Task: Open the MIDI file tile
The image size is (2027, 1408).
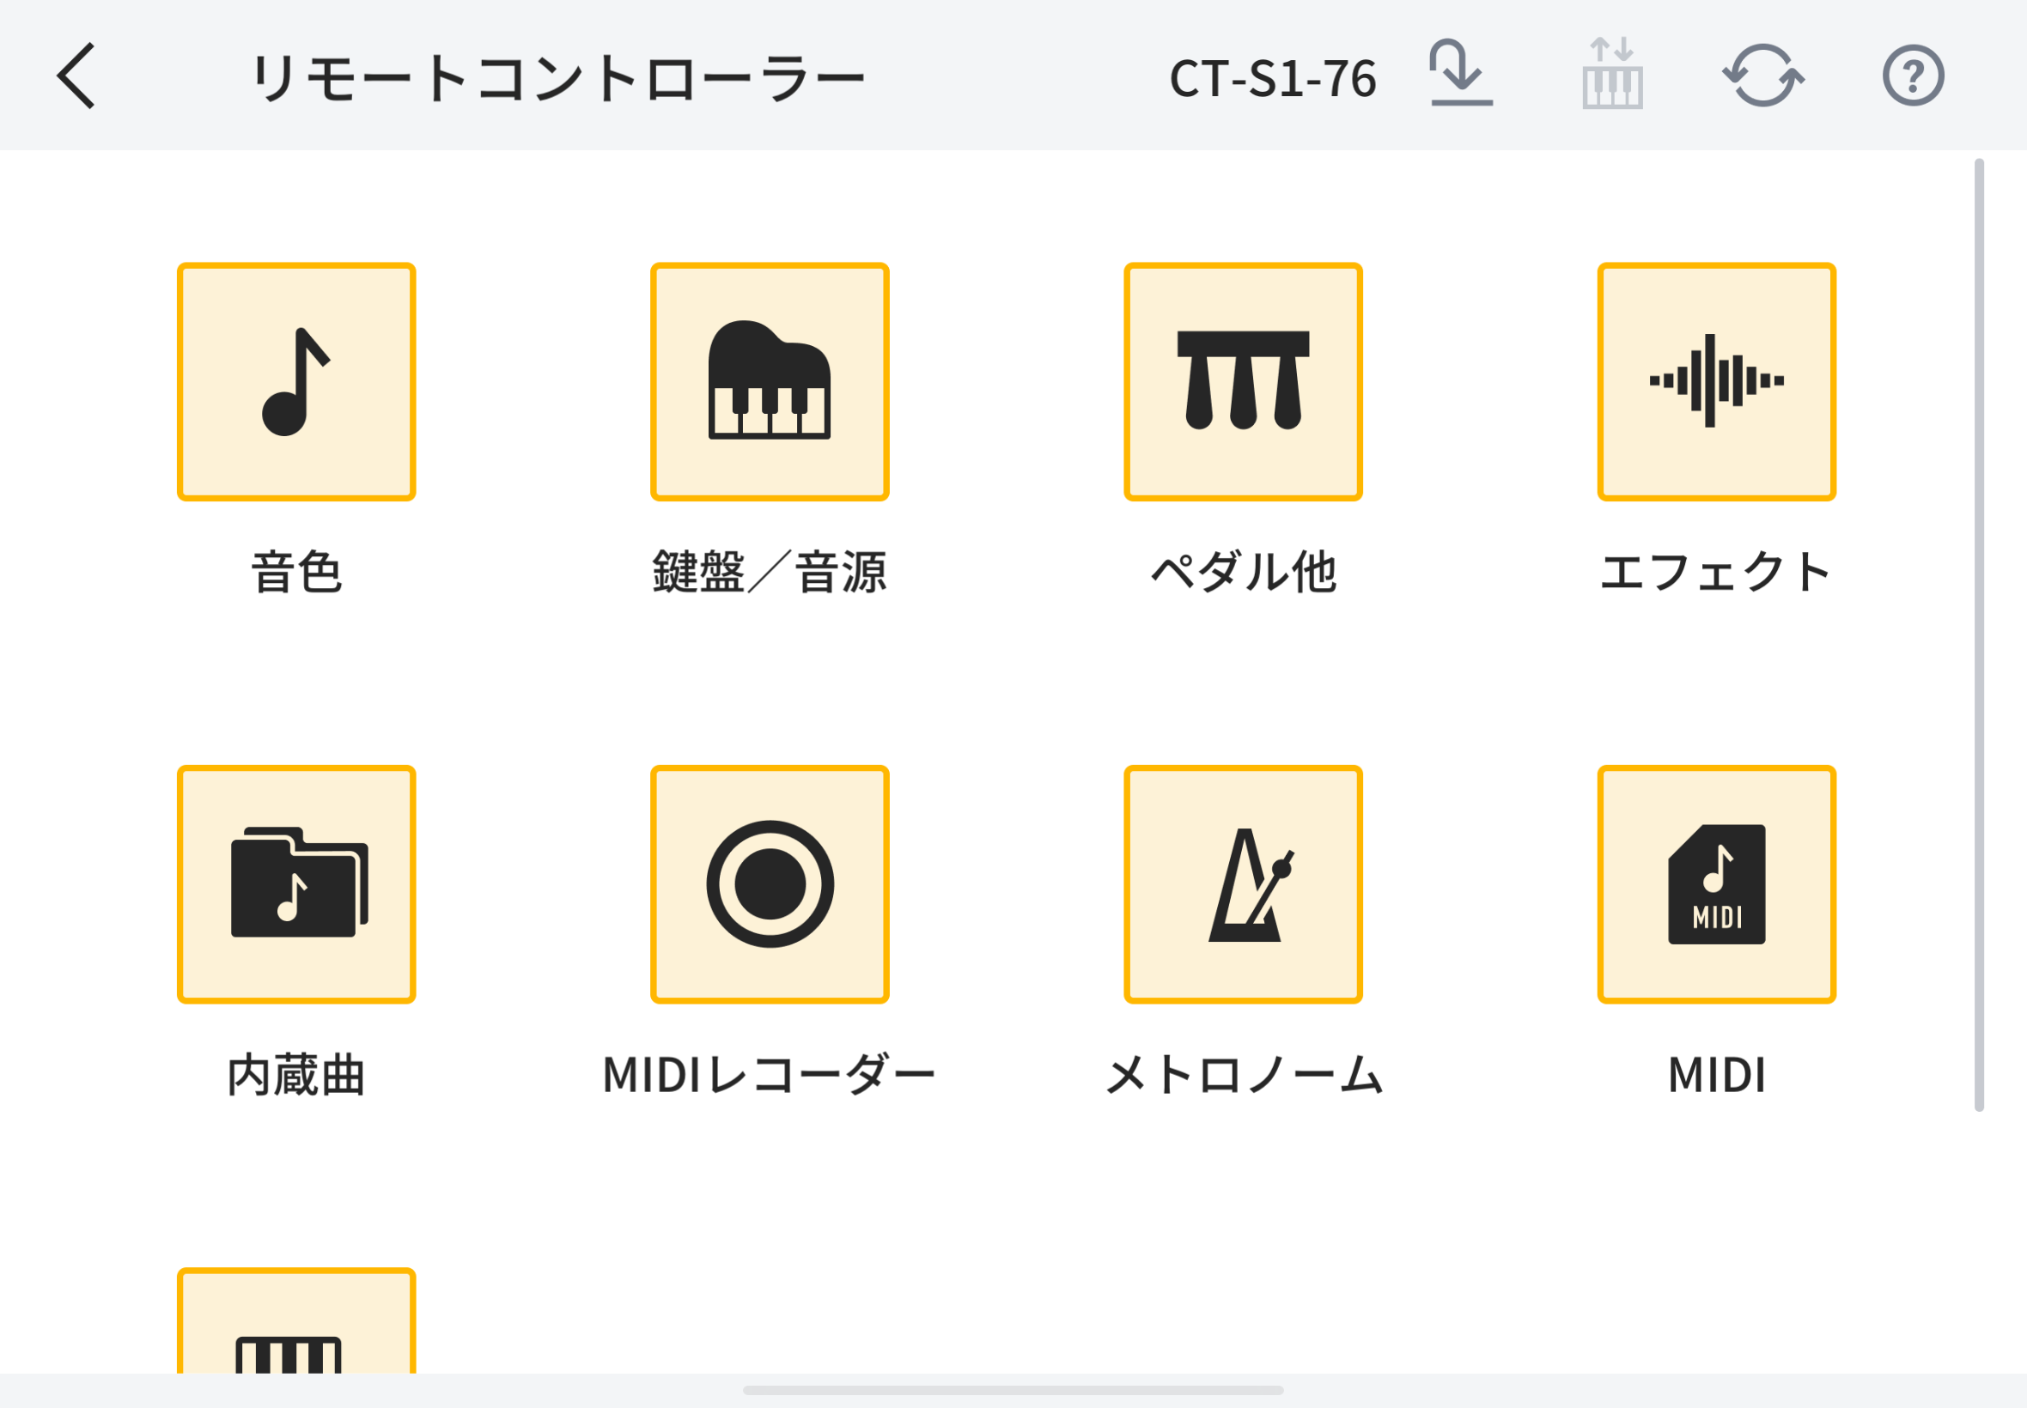Action: [1716, 884]
